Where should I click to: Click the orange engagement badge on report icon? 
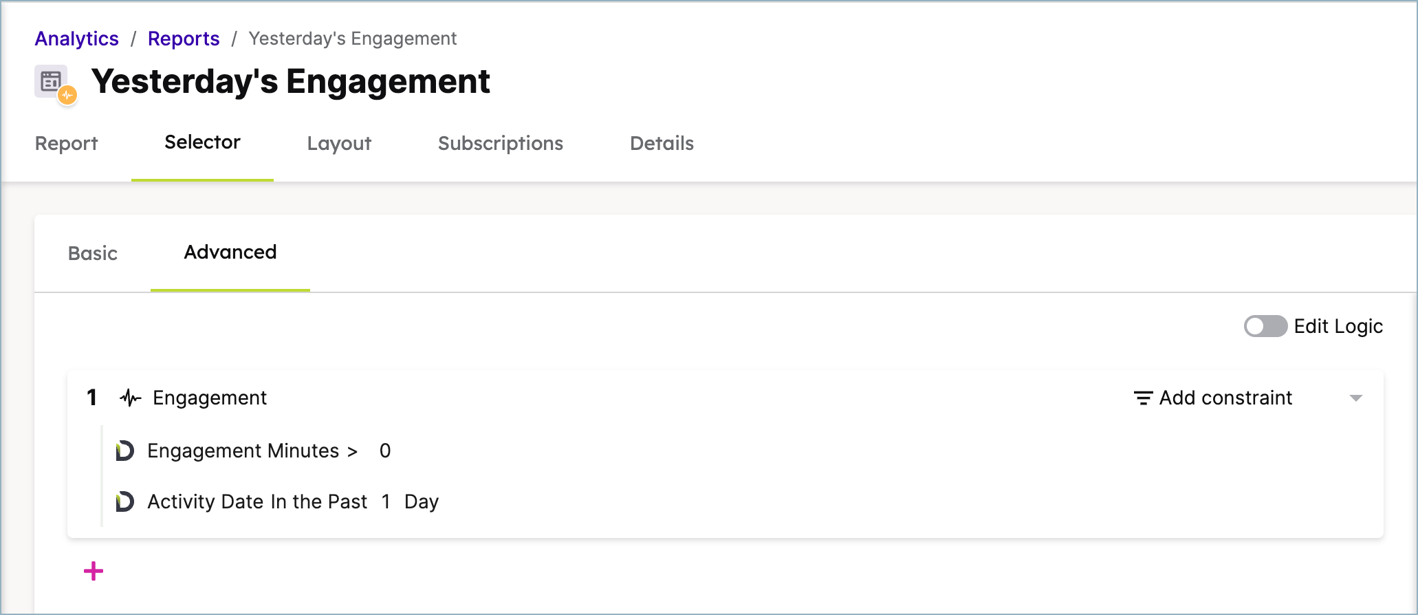(x=67, y=95)
